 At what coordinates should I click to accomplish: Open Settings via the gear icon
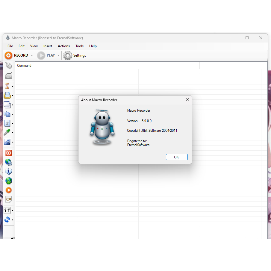tap(68, 55)
